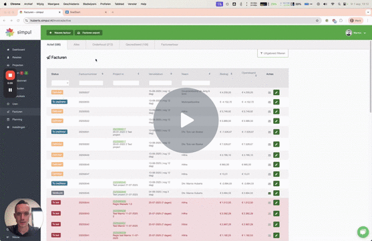Focus the Naam filter field
Screen dimensions: 372x241
[x=196, y=83]
